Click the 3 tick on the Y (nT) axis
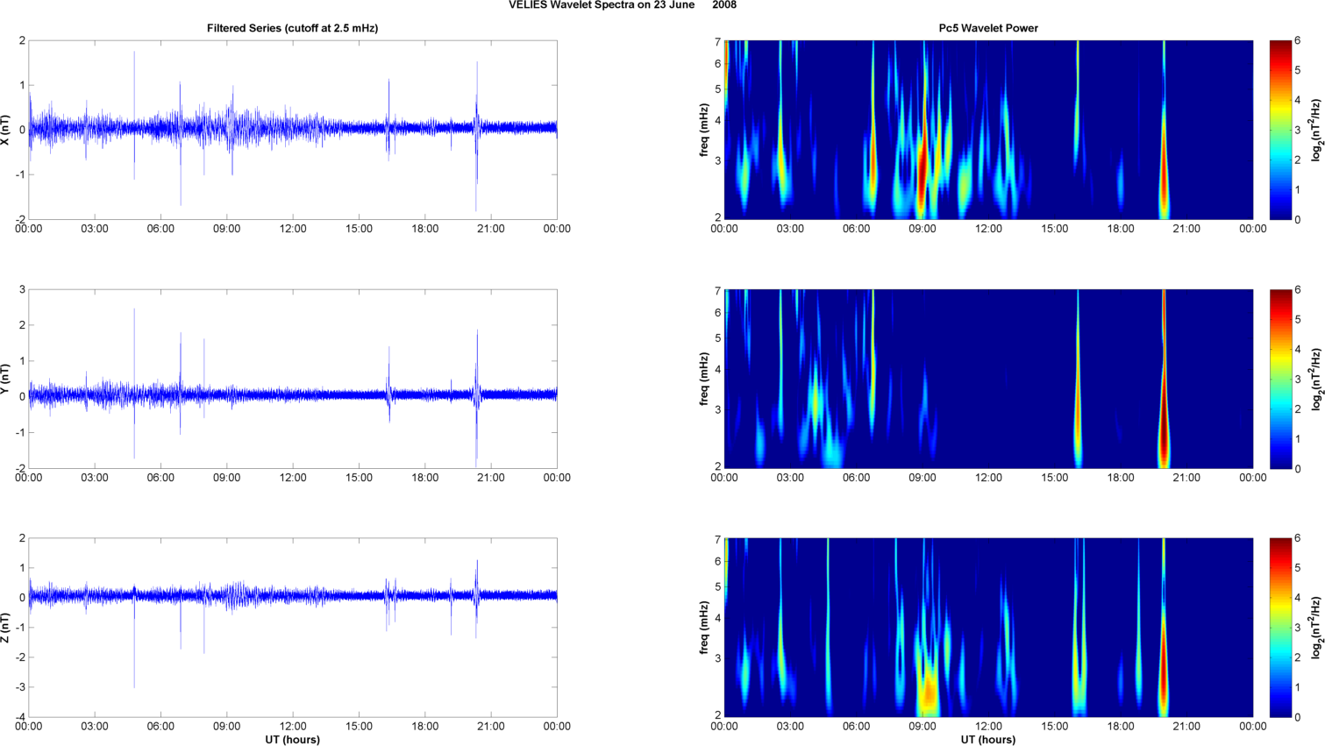Image resolution: width=1325 pixels, height=746 pixels. (x=23, y=289)
